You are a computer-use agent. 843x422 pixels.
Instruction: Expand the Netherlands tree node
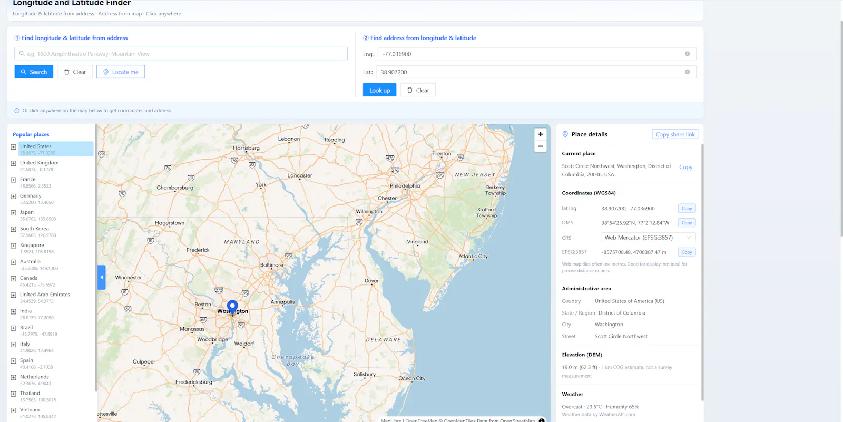[x=14, y=377]
